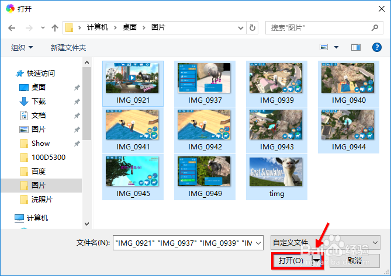
Task: Select 计算机 in the navigation pane
Action: click(37, 218)
